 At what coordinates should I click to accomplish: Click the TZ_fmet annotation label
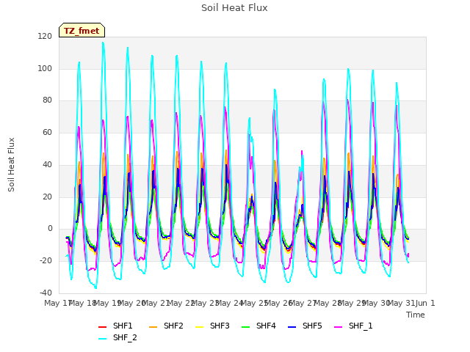[x=82, y=31]
